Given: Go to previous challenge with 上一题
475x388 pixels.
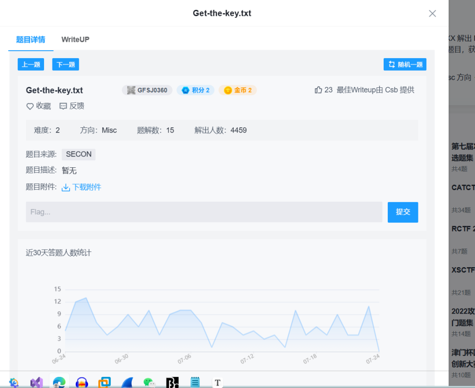Looking at the screenshot, I should click(x=31, y=65).
